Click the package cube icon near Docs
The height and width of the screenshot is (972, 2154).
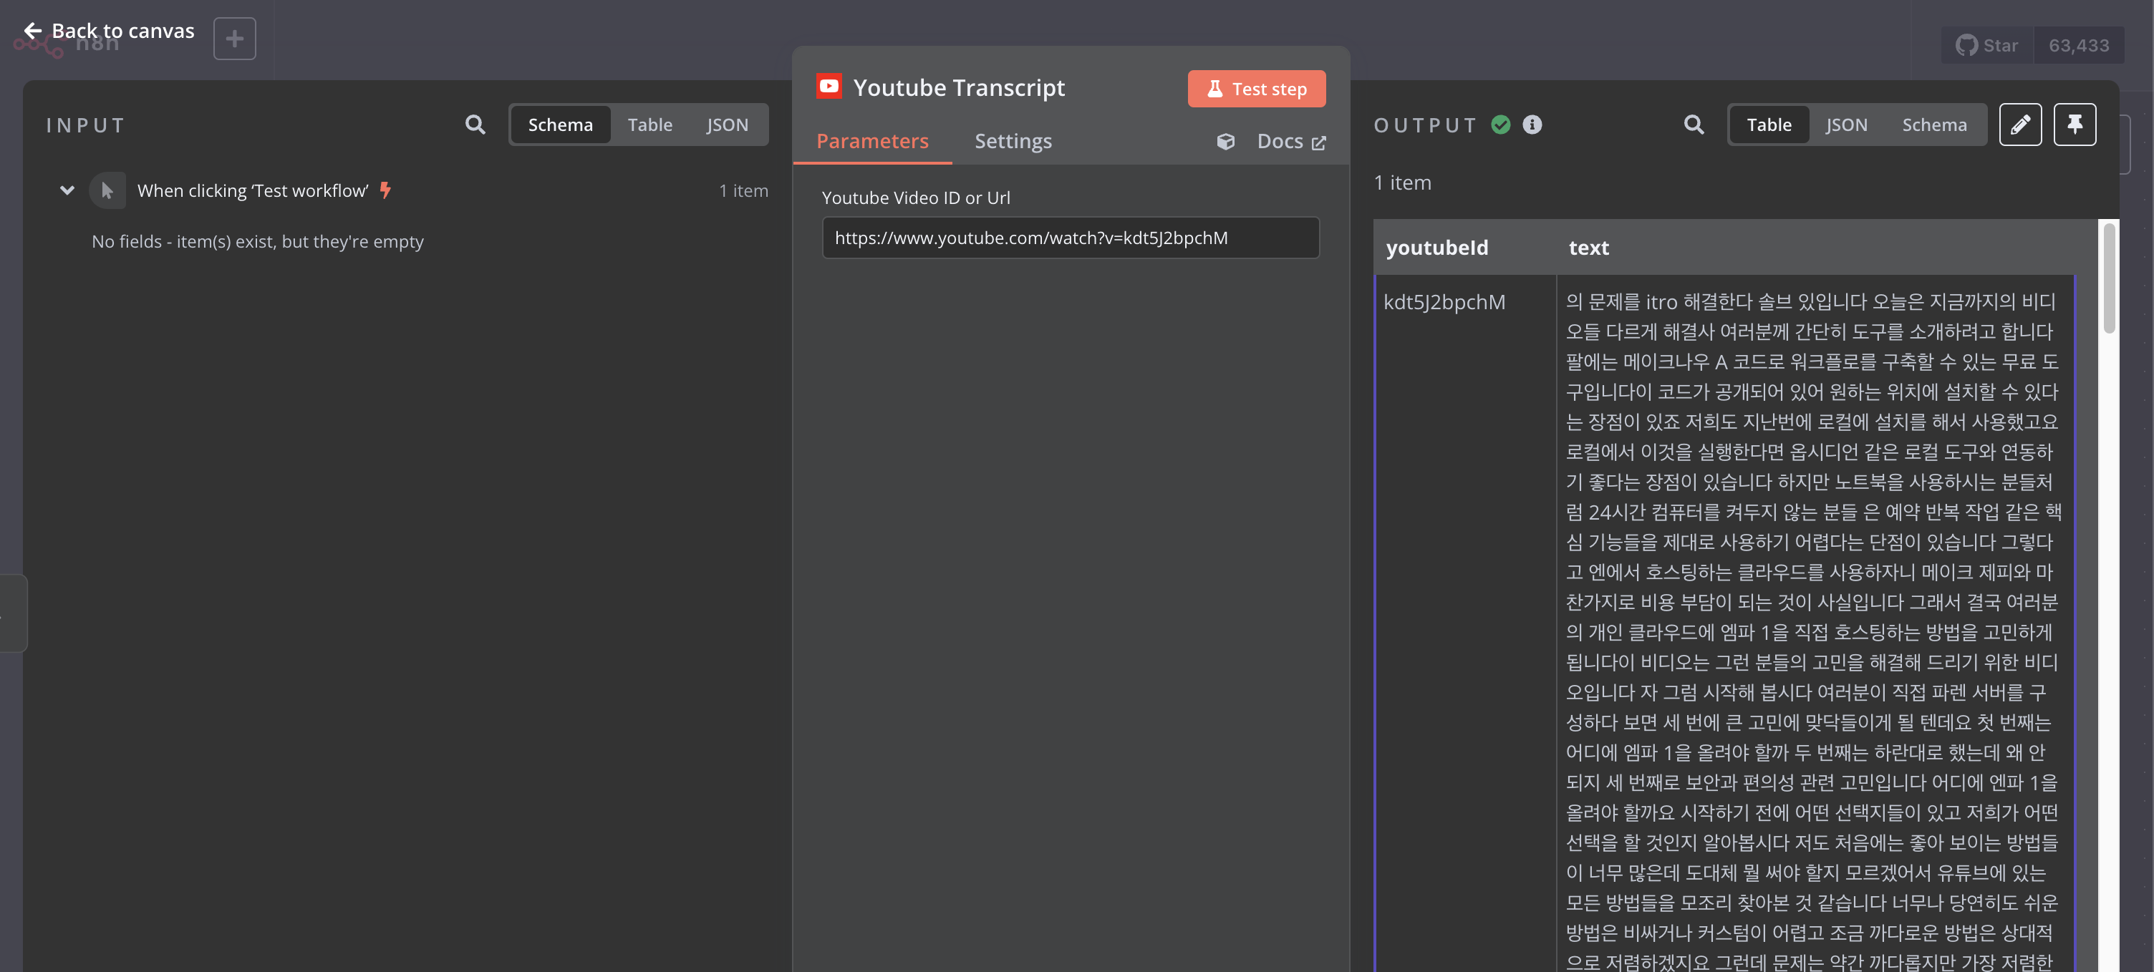1225,141
